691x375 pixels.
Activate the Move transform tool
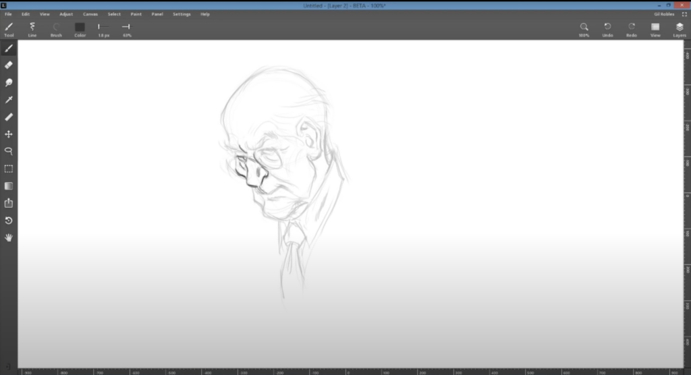pos(8,134)
